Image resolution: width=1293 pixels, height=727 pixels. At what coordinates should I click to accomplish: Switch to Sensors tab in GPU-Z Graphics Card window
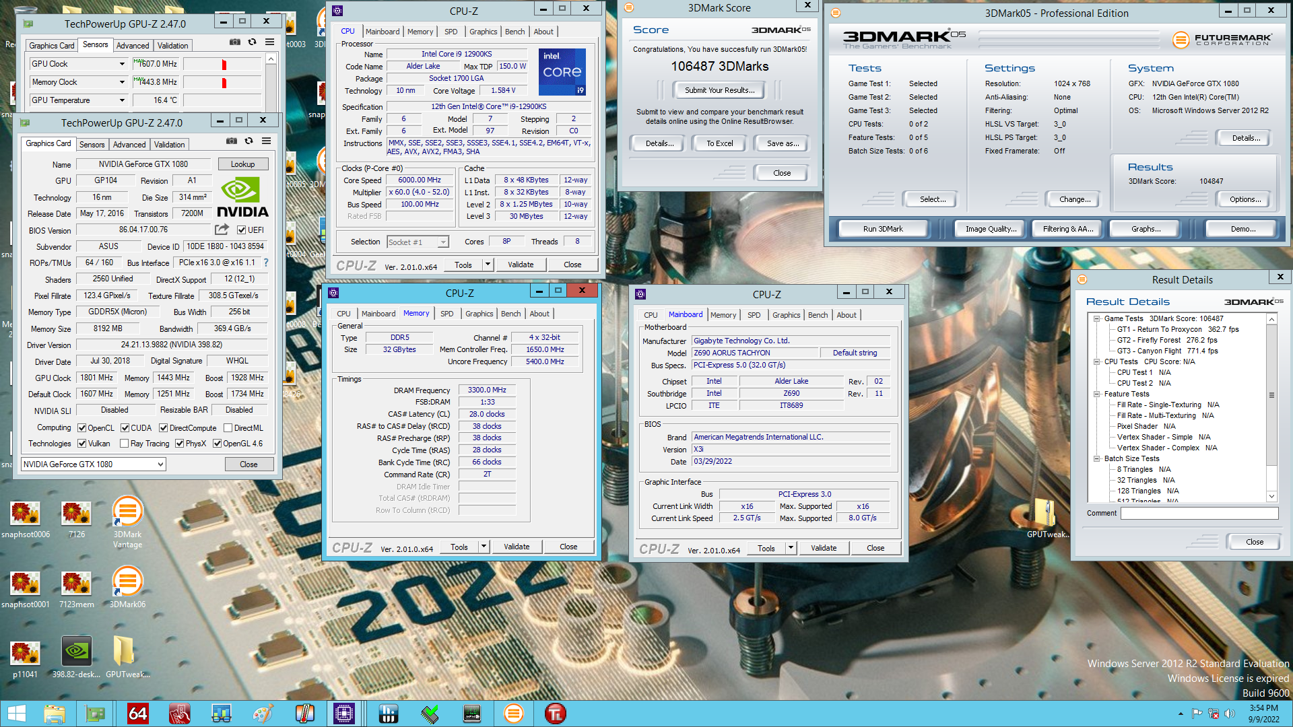click(92, 145)
